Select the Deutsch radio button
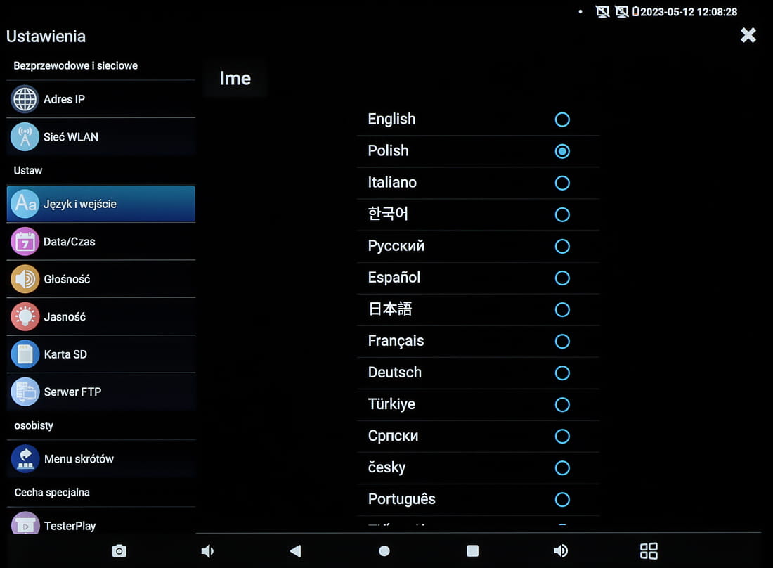Viewport: 773px width, 568px height. tap(562, 373)
